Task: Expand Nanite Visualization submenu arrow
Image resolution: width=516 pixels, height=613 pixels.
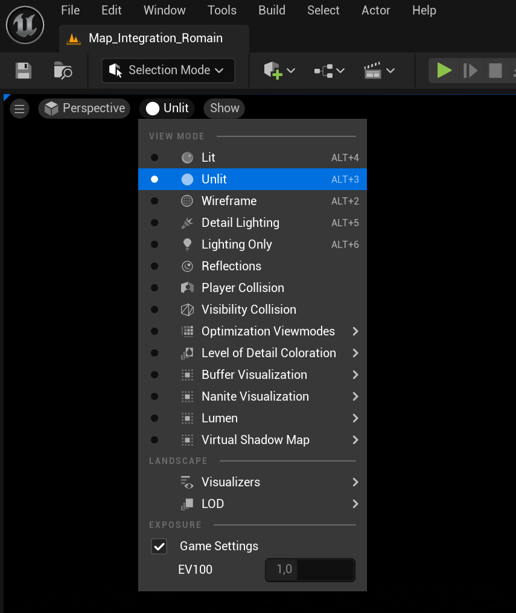Action: 355,396
